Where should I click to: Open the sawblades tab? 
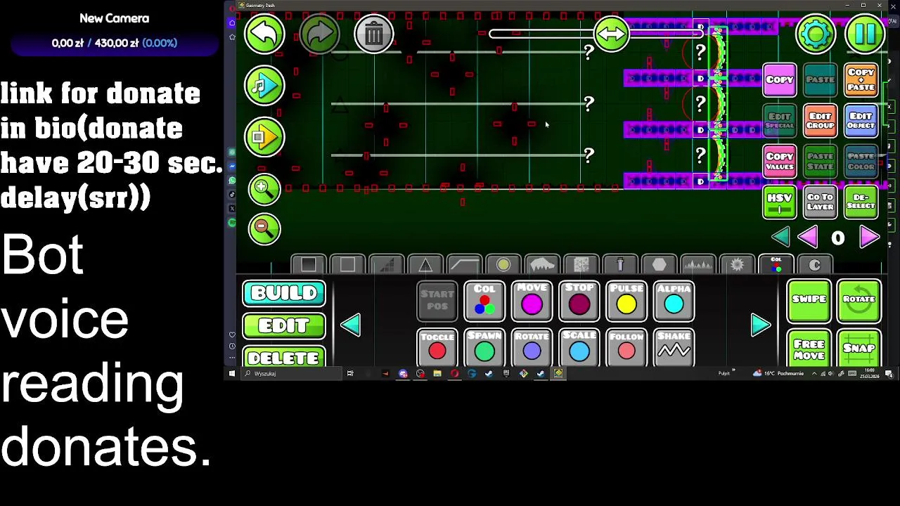tap(737, 264)
